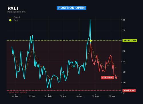Viewport: 143px width, 104px height.
Task: Click the 01 Apr axis label
Action: pyautogui.click(x=80, y=96)
